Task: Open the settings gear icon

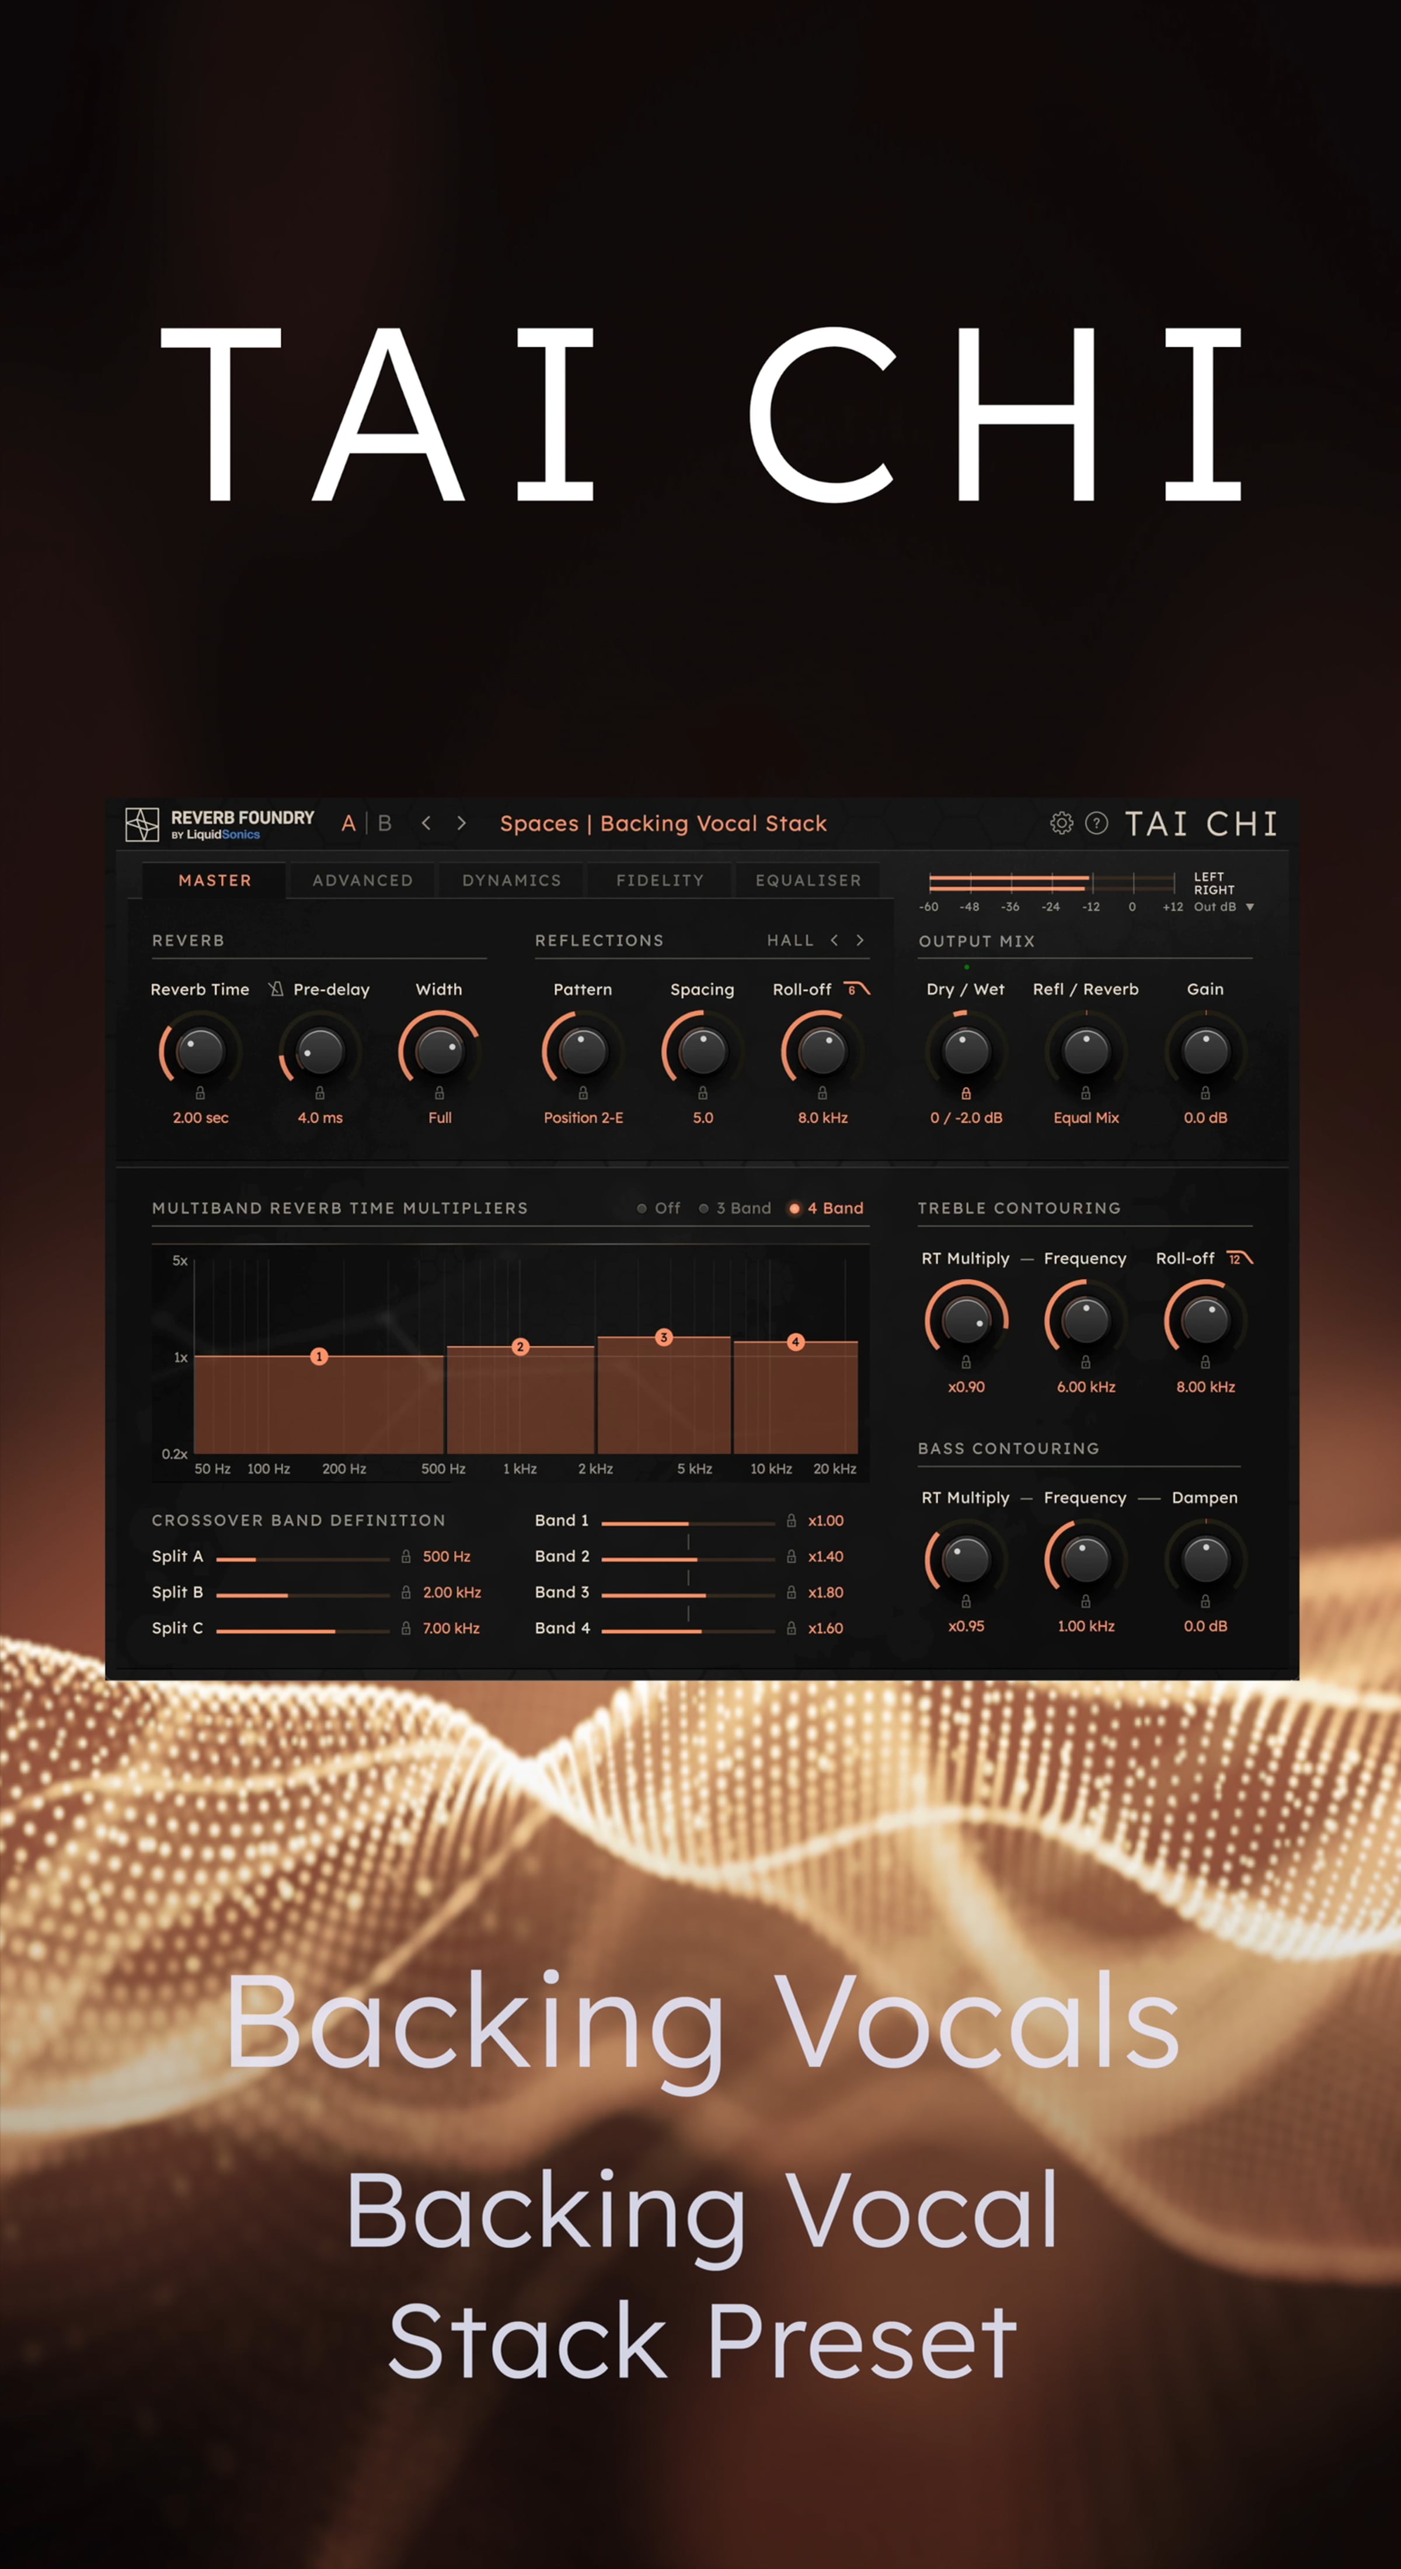Action: click(x=1061, y=823)
